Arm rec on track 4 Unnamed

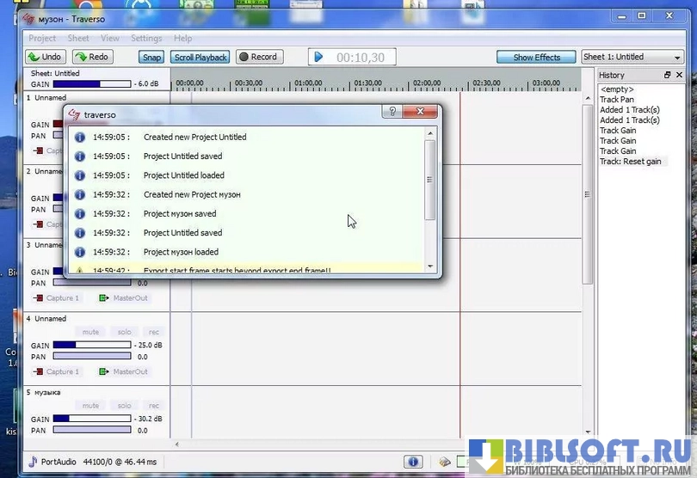[152, 332]
